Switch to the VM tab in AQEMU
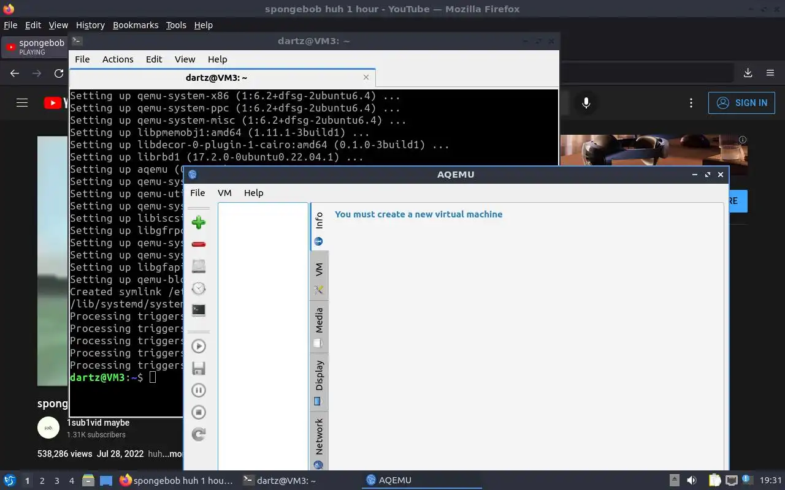 (x=319, y=276)
